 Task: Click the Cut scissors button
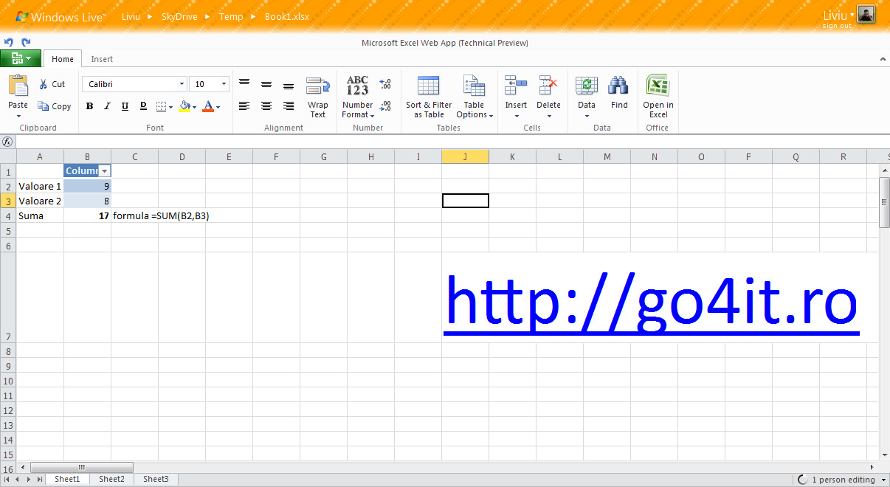coord(52,84)
